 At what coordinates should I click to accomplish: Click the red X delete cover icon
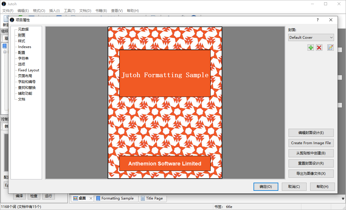[319, 47]
